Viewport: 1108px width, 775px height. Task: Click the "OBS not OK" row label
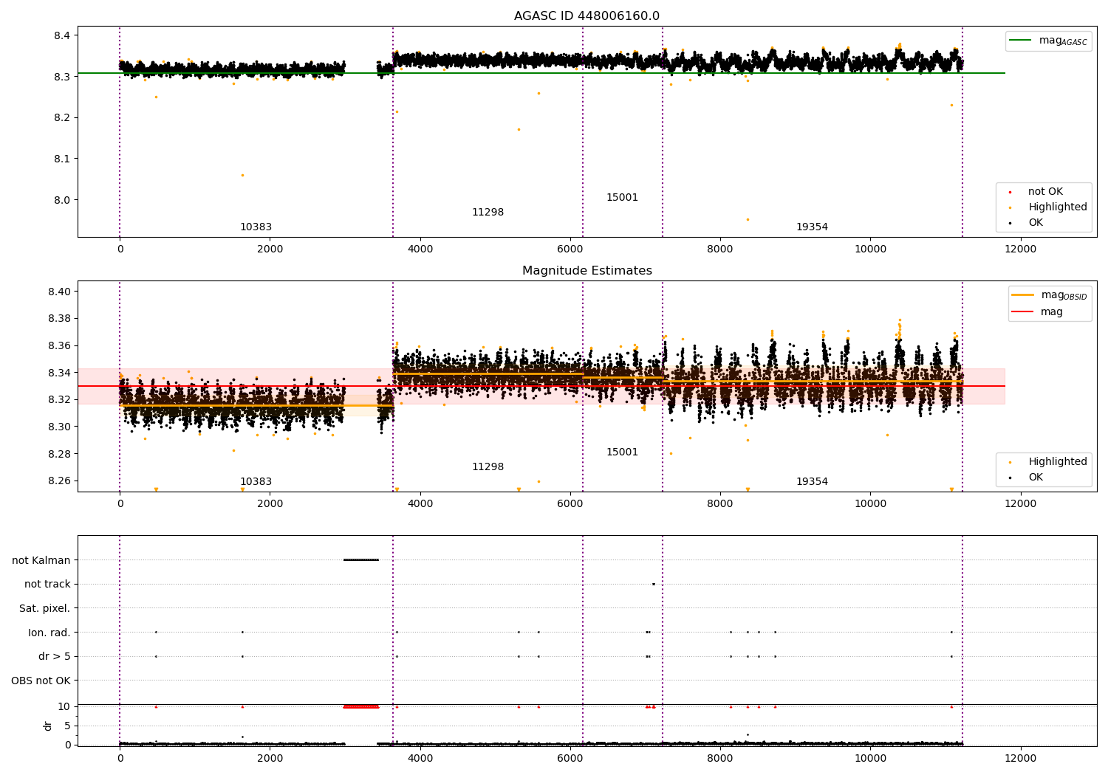pos(41,681)
